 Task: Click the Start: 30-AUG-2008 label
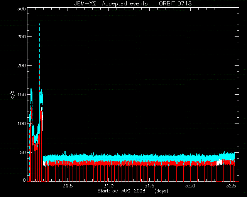[x=122, y=191]
